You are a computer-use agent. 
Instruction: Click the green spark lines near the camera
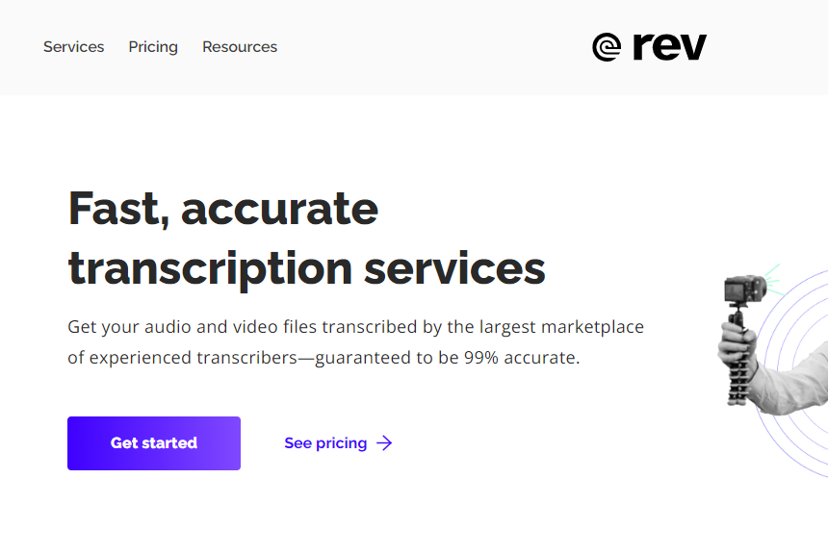[x=774, y=280]
